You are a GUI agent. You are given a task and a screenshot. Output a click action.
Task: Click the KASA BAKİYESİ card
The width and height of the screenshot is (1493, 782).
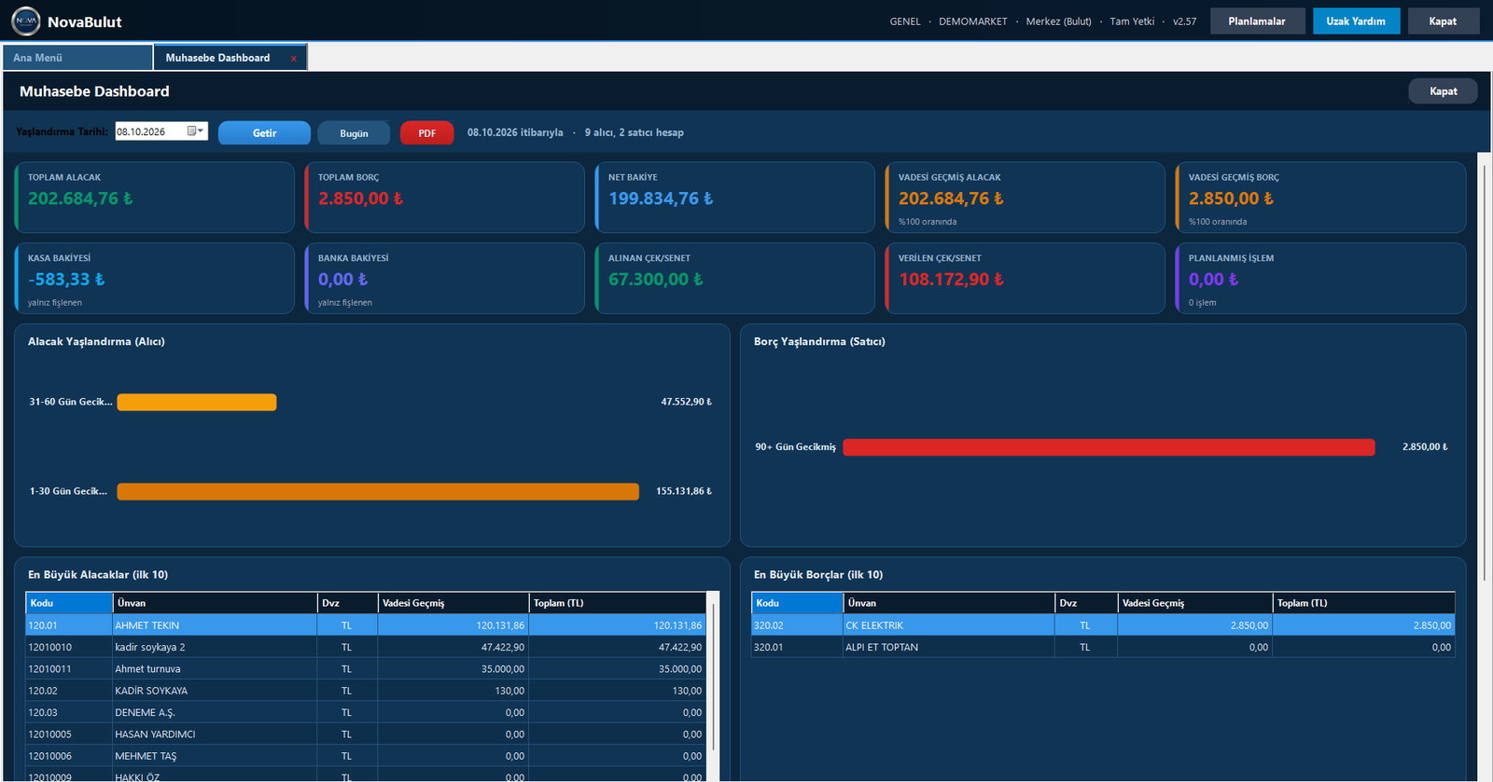click(155, 279)
